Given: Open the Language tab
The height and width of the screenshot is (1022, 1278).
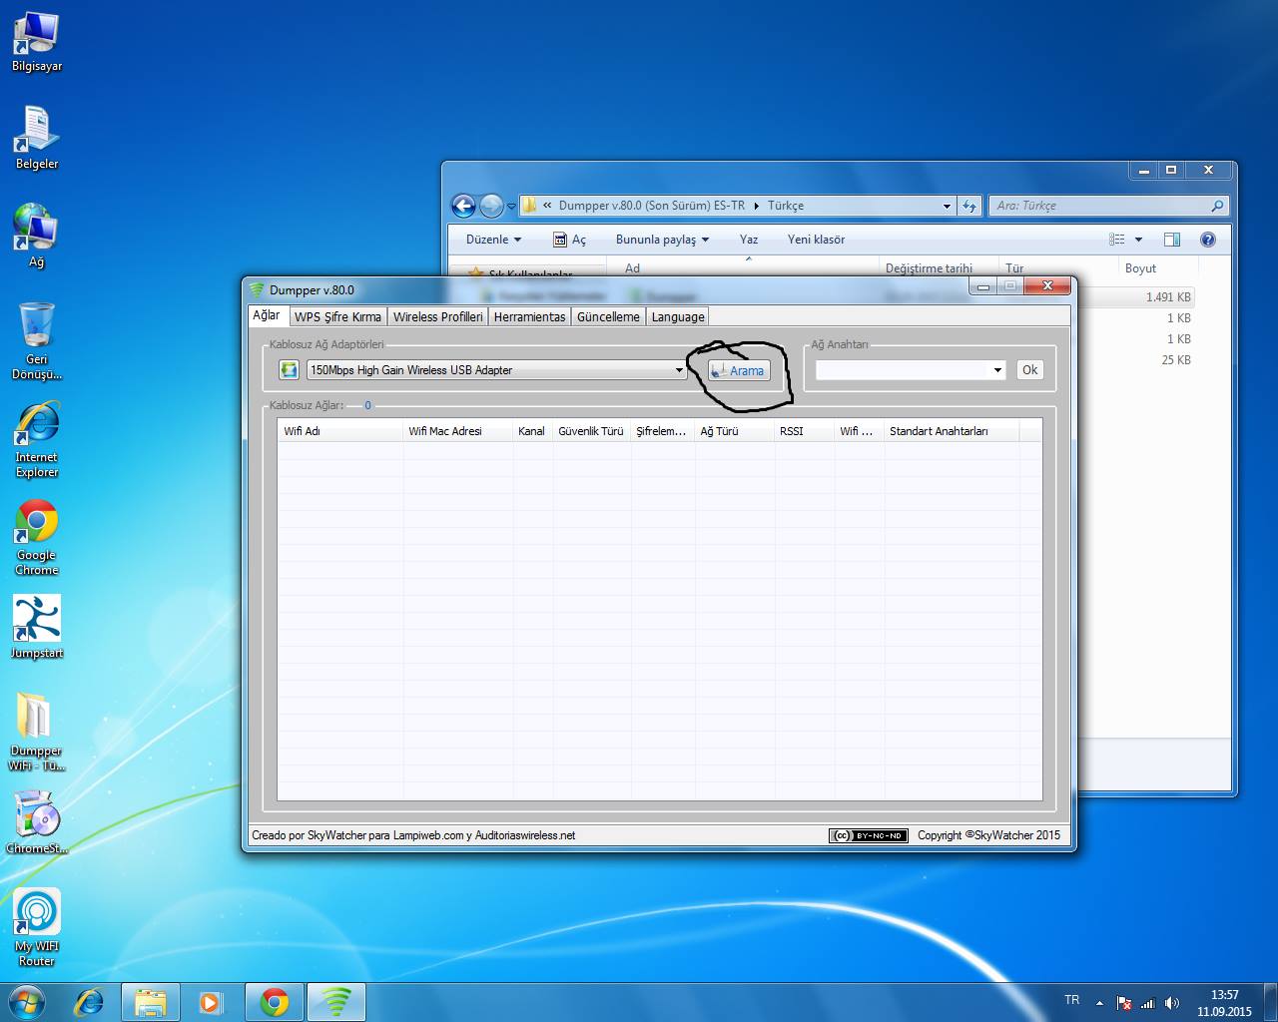Looking at the screenshot, I should (x=678, y=316).
